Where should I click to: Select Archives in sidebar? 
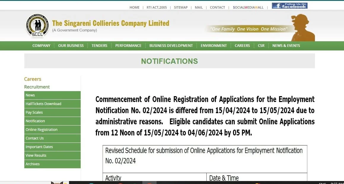pyautogui.click(x=52, y=164)
